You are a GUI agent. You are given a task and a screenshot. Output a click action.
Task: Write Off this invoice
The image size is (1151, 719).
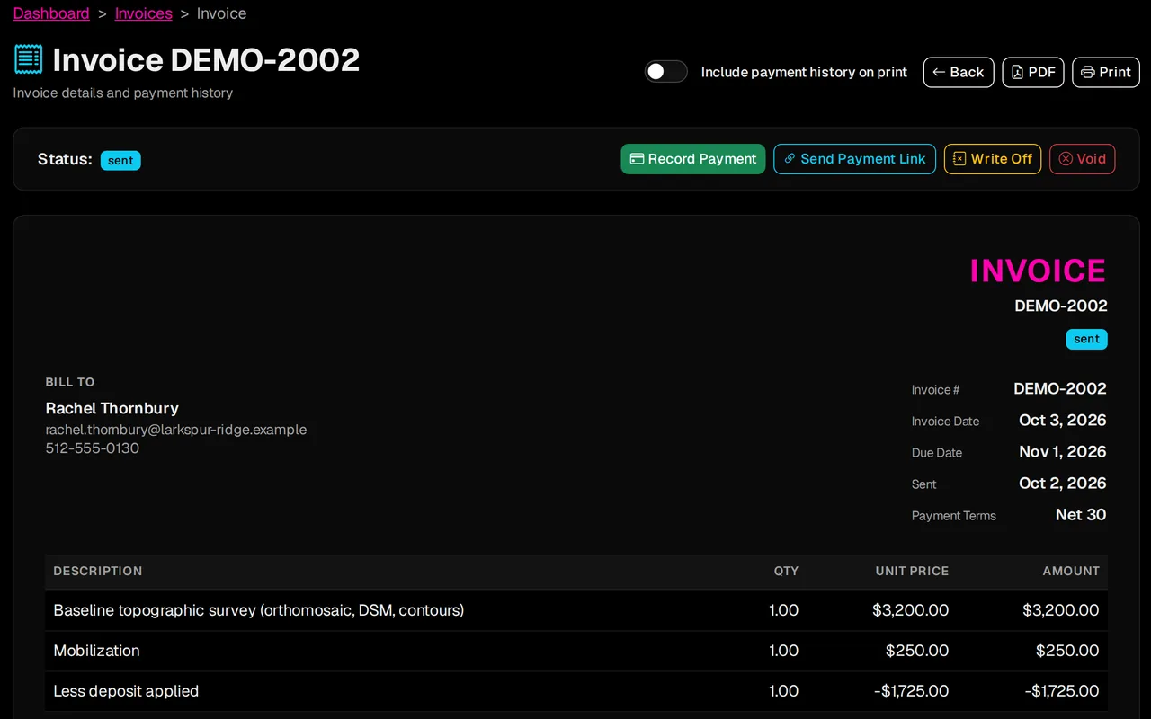tap(993, 159)
